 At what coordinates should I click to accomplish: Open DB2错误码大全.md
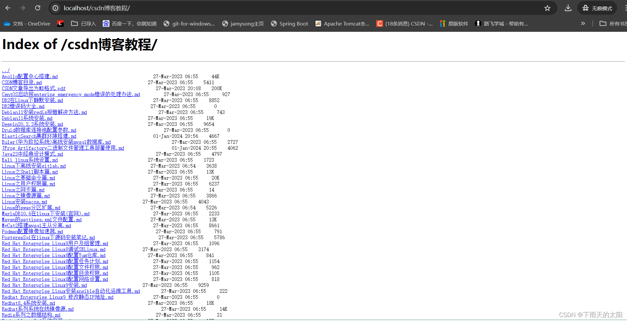(23, 106)
